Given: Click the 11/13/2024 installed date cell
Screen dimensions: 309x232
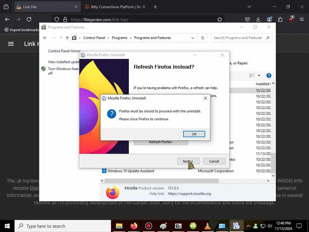Looking at the screenshot, I should point(263,154).
